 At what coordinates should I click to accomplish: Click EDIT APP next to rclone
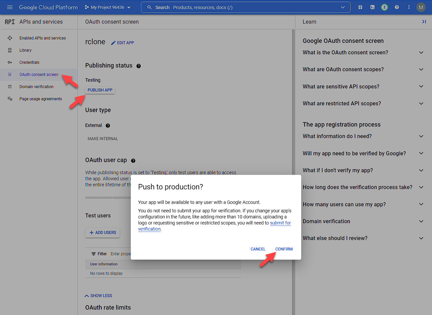coord(123,43)
